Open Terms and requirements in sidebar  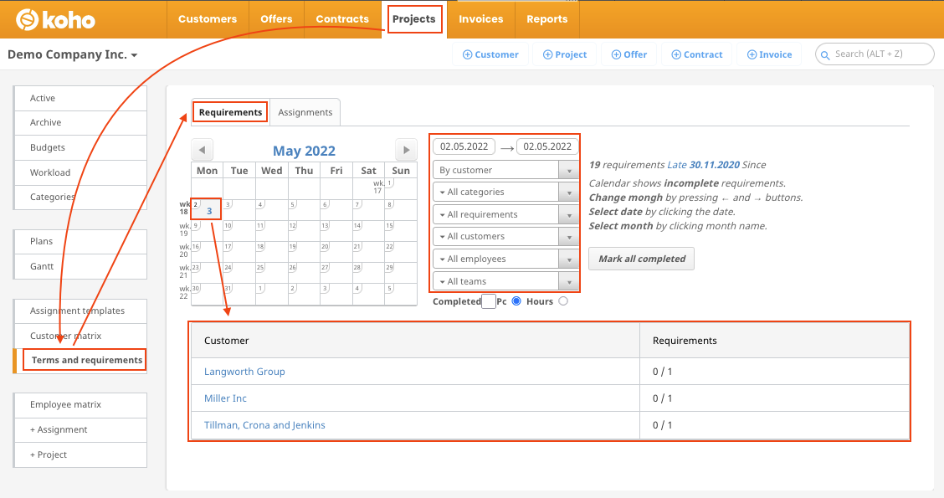coord(80,360)
